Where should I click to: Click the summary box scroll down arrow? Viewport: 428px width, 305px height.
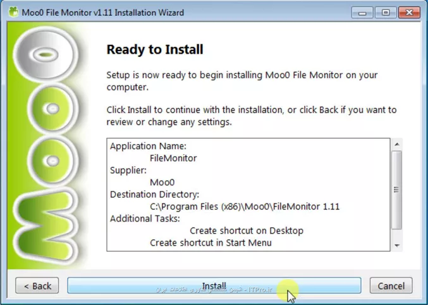click(397, 246)
